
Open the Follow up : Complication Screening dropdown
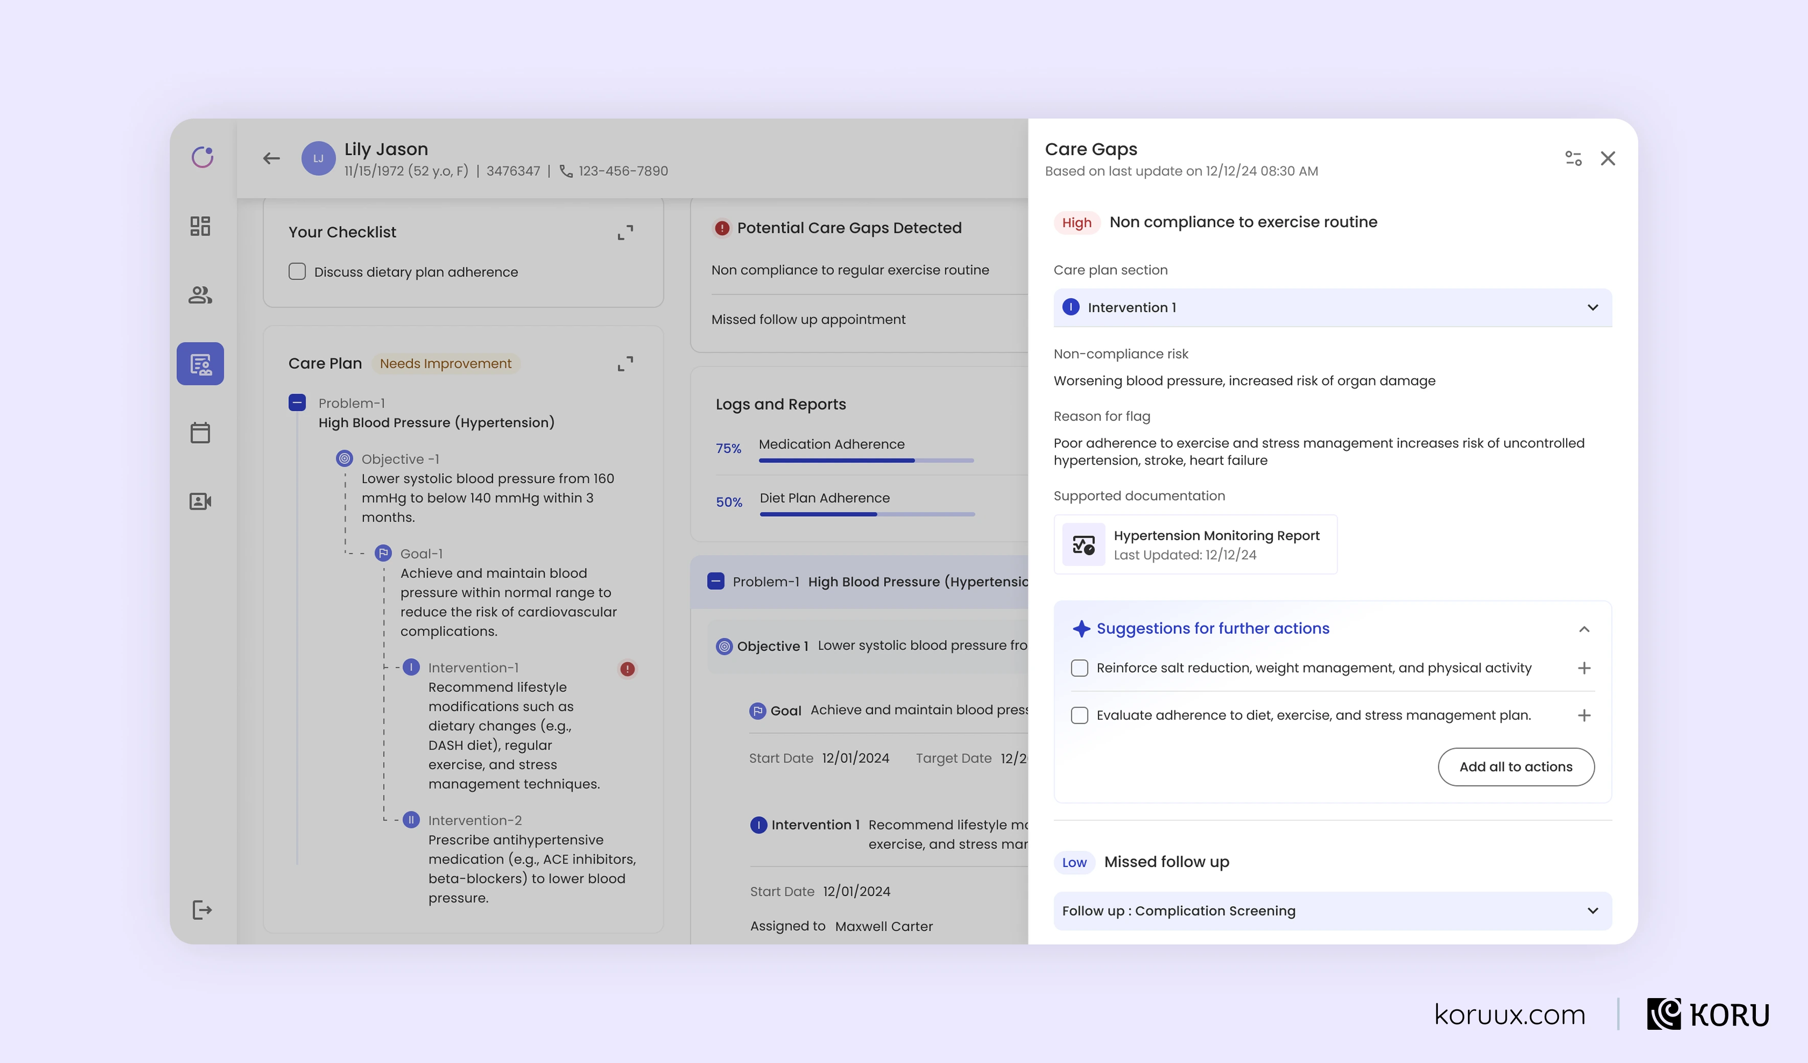[x=1332, y=911]
